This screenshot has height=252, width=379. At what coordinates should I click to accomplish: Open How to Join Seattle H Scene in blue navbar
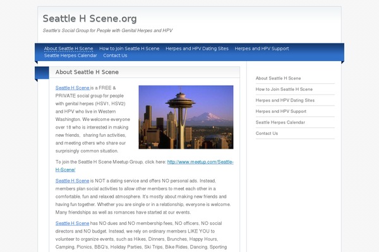129,49
